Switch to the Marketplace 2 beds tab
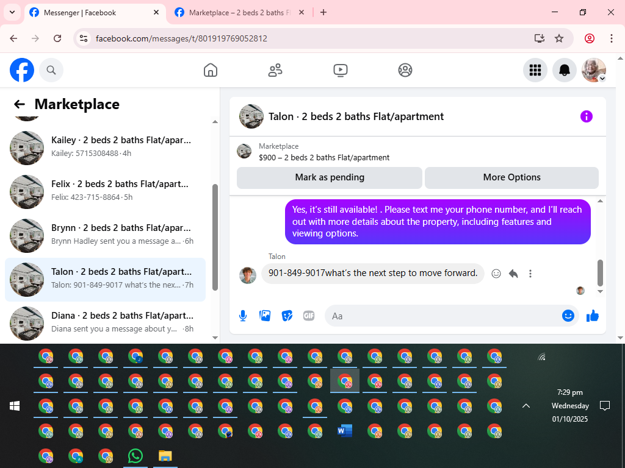Image resolution: width=625 pixels, height=468 pixels. [240, 13]
